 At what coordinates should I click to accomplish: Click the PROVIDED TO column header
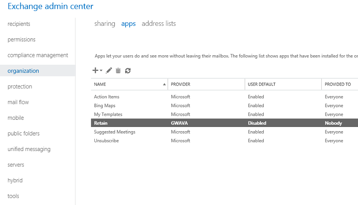pyautogui.click(x=338, y=84)
